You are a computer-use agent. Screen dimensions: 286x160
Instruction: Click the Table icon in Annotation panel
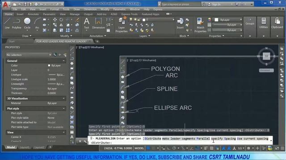pos(108,30)
